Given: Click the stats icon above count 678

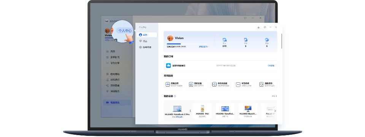Looking at the screenshot, I should (224, 40).
